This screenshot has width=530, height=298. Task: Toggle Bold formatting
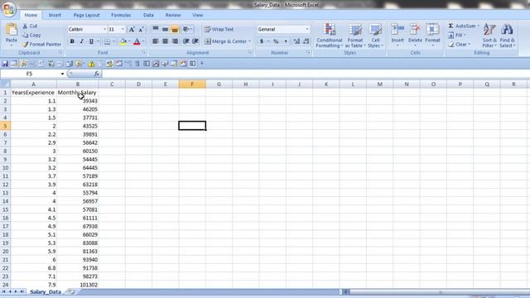coord(72,41)
